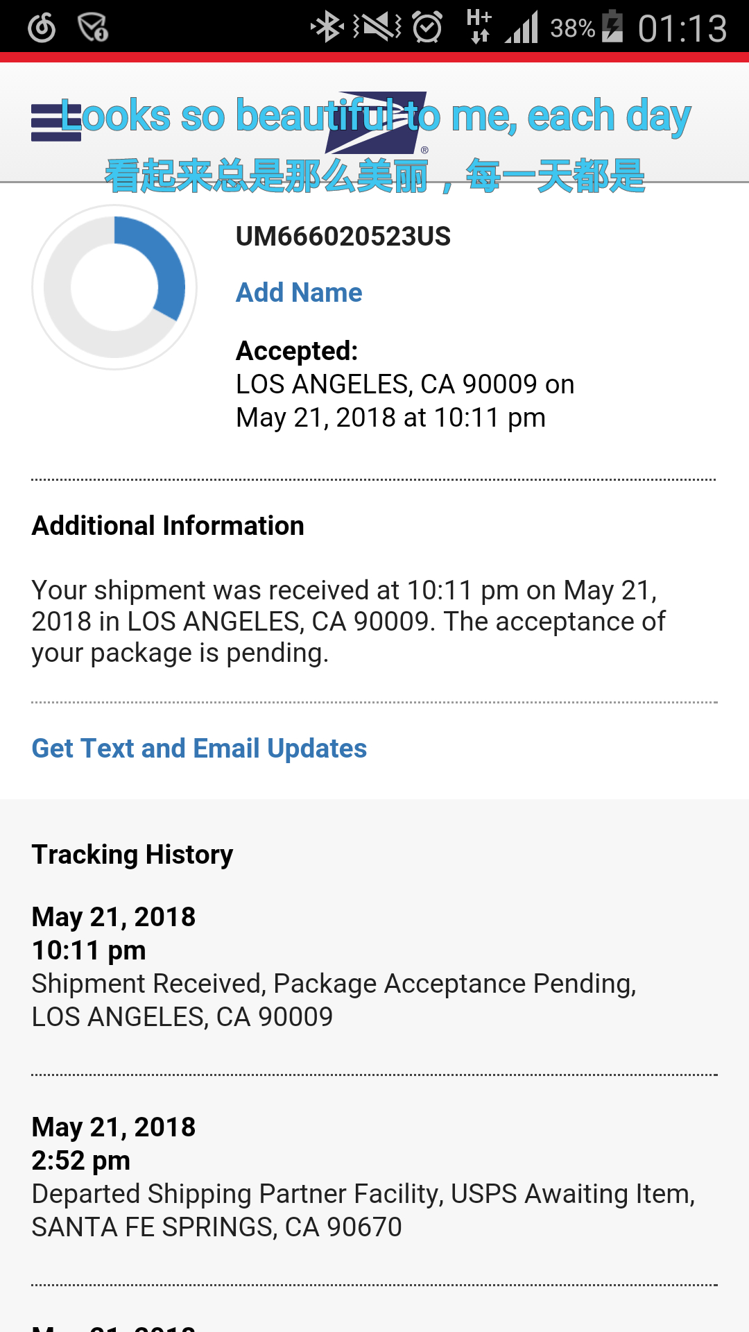
Task: Tap the H+ mobile data icon
Action: [479, 27]
